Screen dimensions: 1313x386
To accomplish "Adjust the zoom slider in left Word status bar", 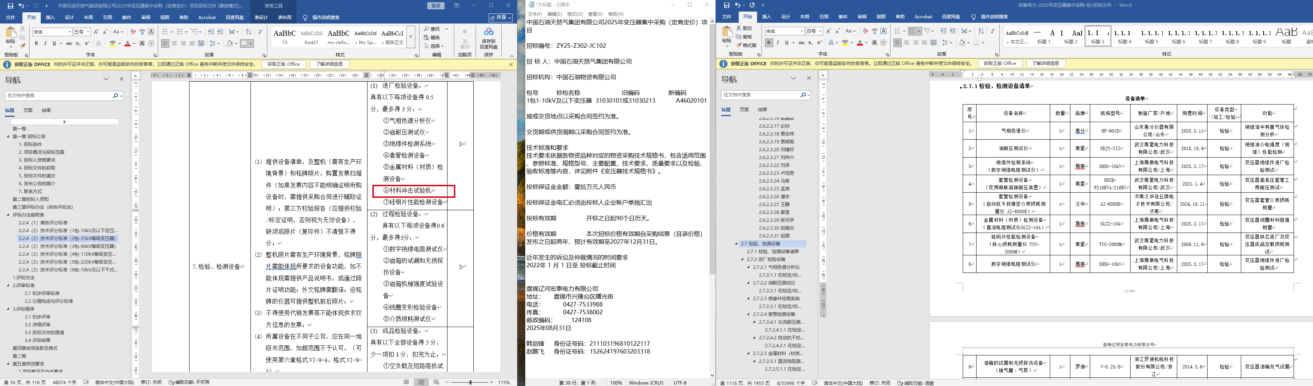I will pos(470,382).
